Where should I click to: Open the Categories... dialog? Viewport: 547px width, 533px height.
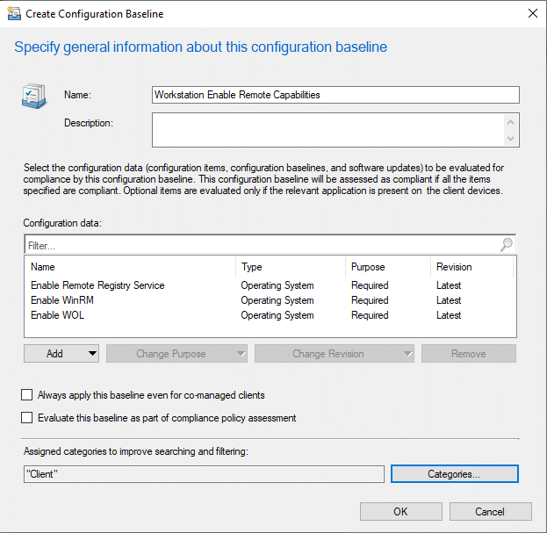pyautogui.click(x=454, y=474)
